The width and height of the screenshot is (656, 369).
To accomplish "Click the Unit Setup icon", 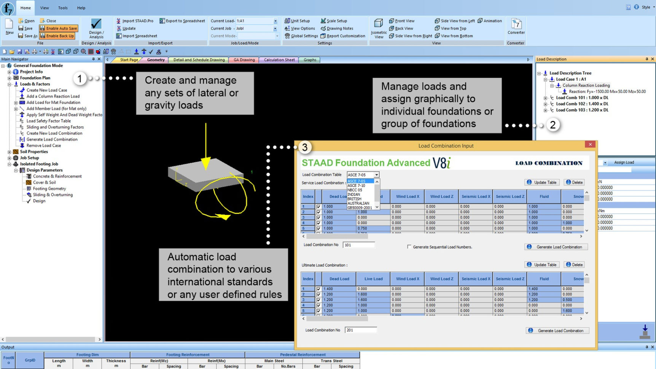I will coord(288,21).
